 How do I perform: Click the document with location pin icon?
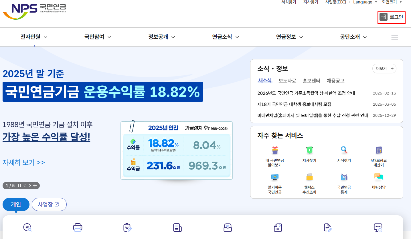278,228
